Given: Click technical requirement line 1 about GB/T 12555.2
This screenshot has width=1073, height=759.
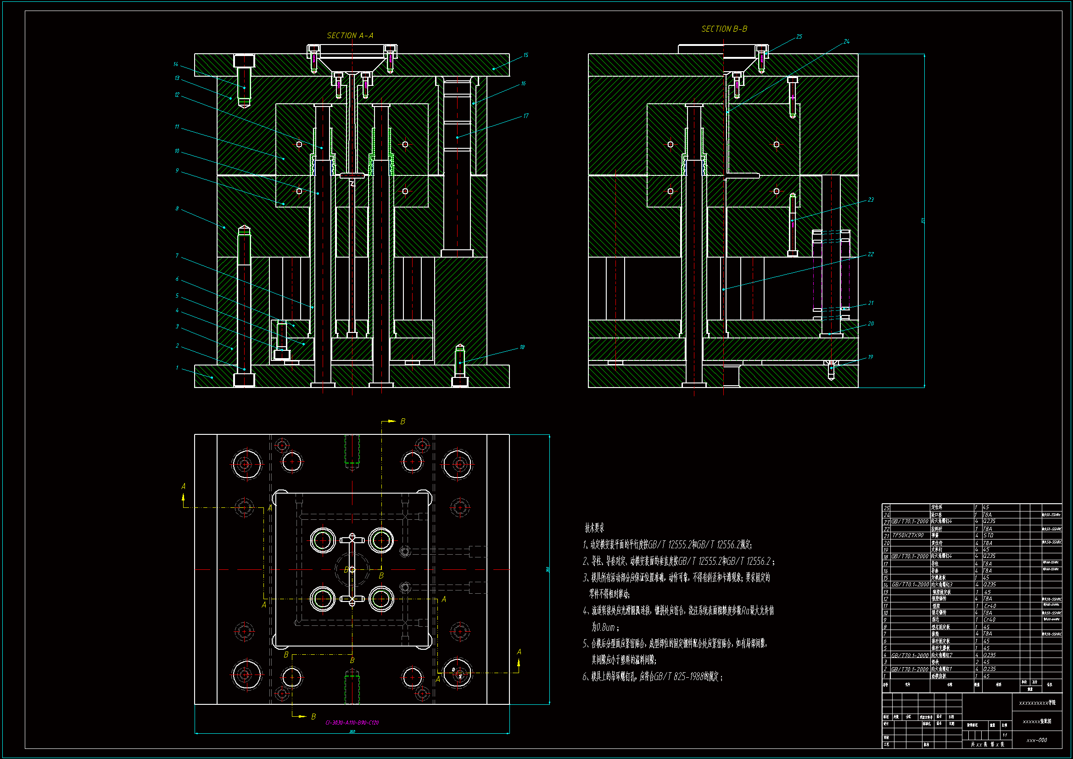Looking at the screenshot, I should point(667,545).
